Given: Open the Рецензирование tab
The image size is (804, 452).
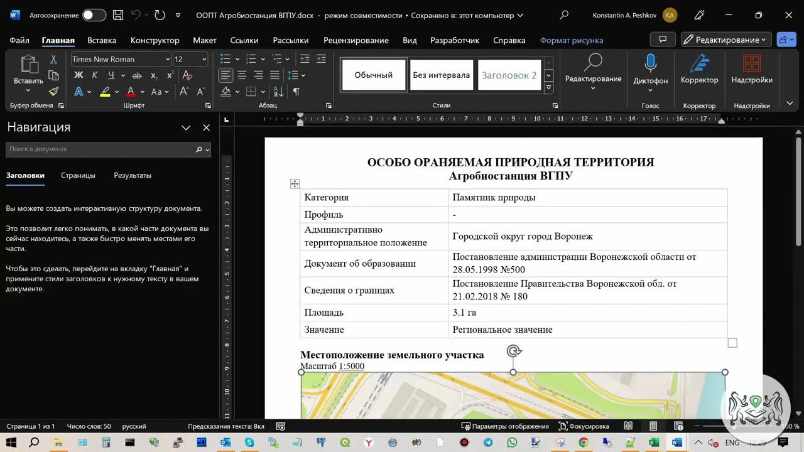Looking at the screenshot, I should (x=356, y=40).
